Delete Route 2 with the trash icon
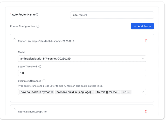Screen dimensions: 166x120 click(x=146, y=111)
